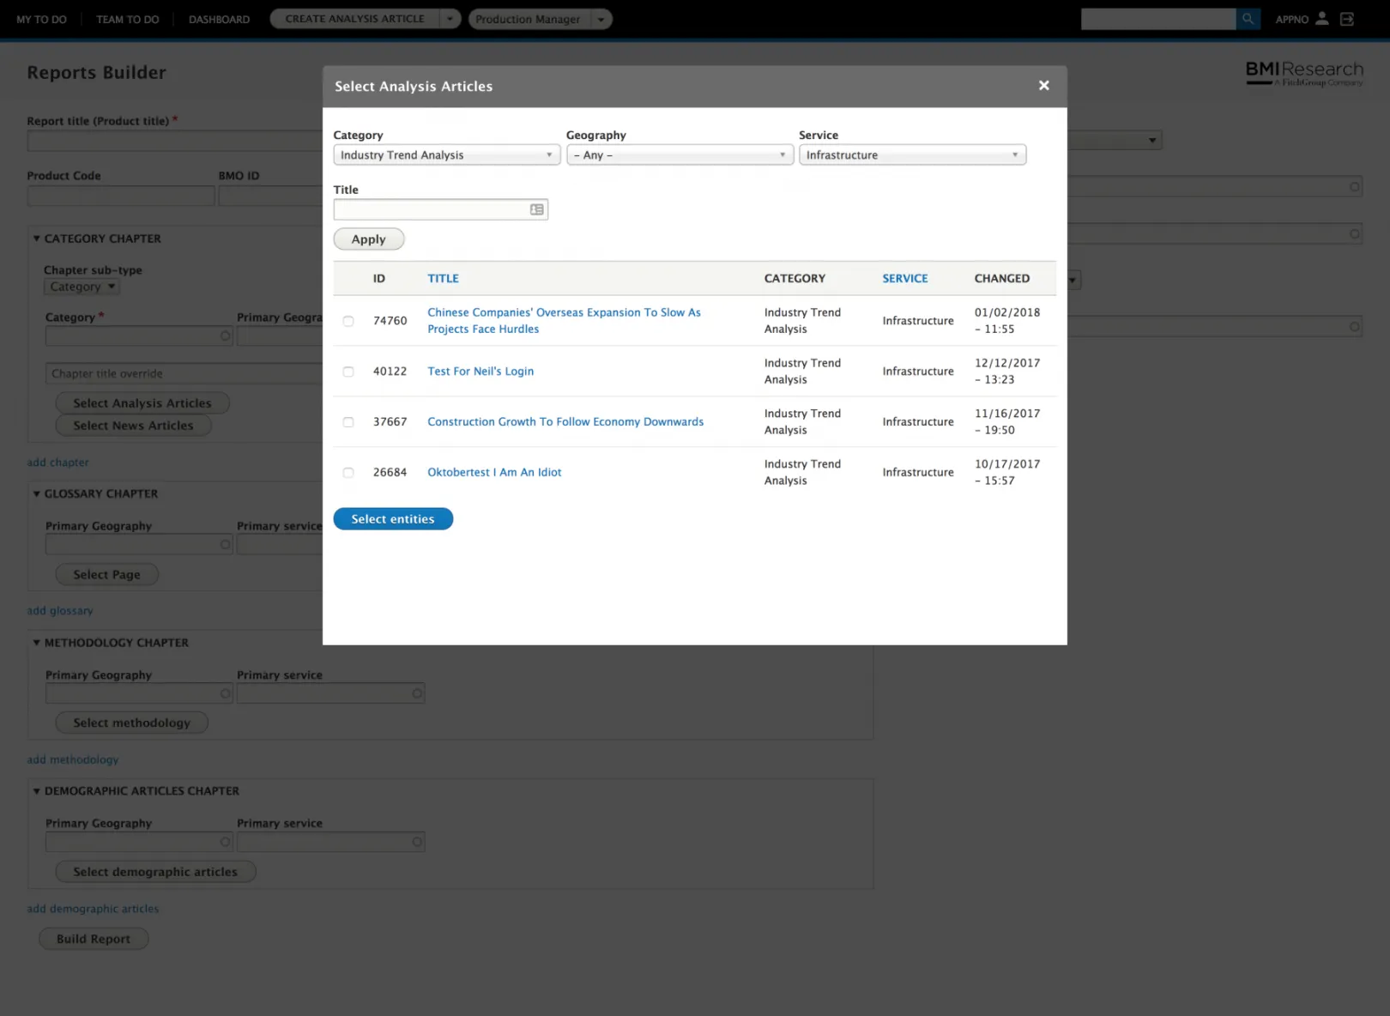Click the Category Chapter Category autocomplete field
The image size is (1390, 1016).
tap(139, 336)
